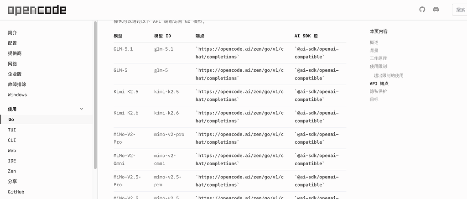
Task: Click the 本页内容 heading
Action: [x=379, y=31]
